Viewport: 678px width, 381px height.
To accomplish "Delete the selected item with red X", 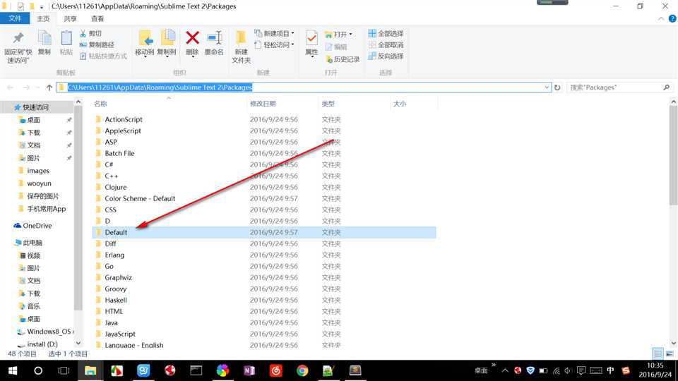I will 192,43.
